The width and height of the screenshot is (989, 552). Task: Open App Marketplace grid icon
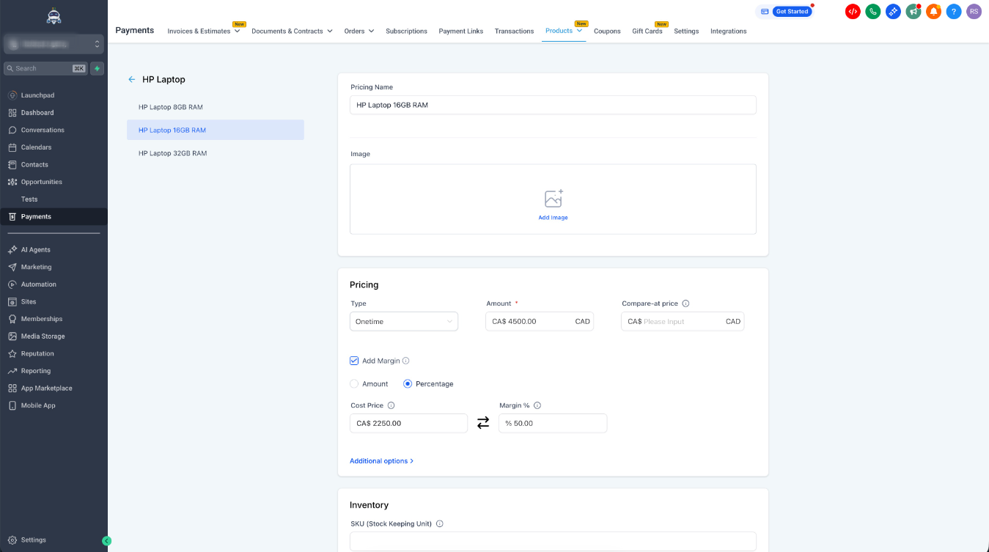point(12,389)
